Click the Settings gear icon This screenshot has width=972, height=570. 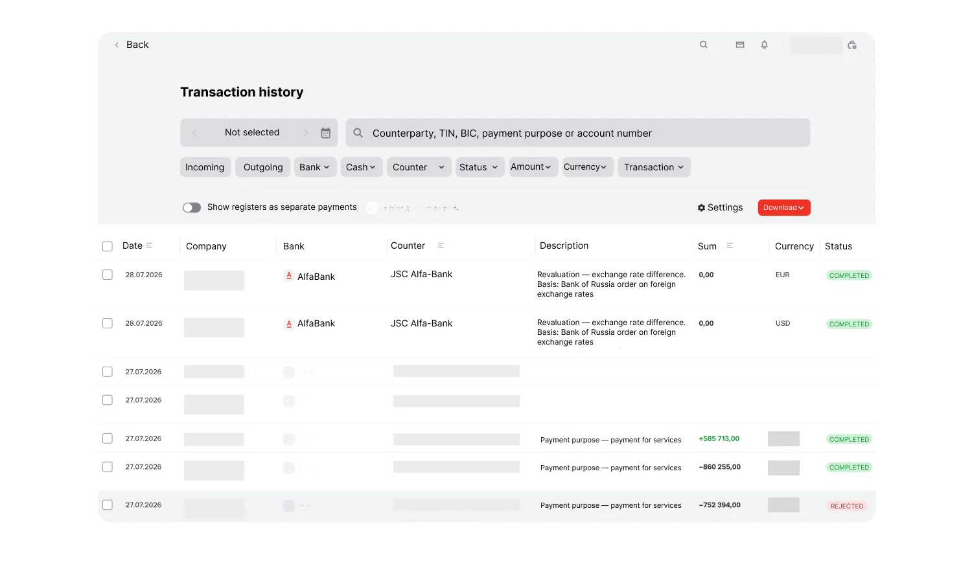(701, 208)
